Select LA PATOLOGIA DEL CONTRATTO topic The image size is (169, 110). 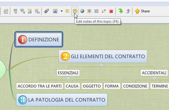[x=62, y=100]
